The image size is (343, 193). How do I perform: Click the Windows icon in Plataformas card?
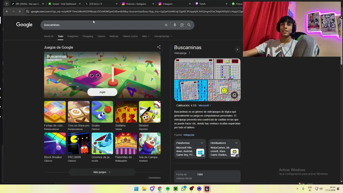tap(200, 153)
